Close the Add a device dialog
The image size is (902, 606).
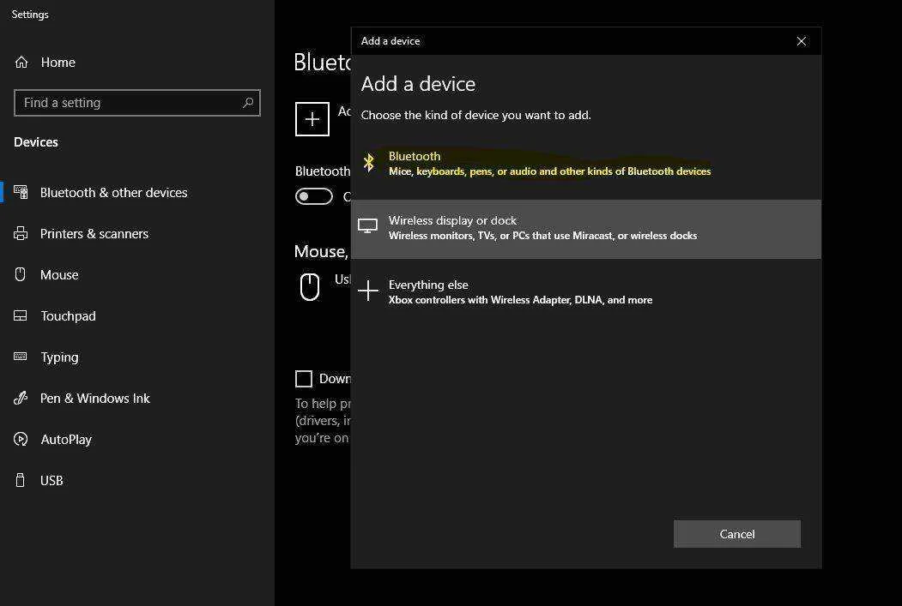(802, 41)
